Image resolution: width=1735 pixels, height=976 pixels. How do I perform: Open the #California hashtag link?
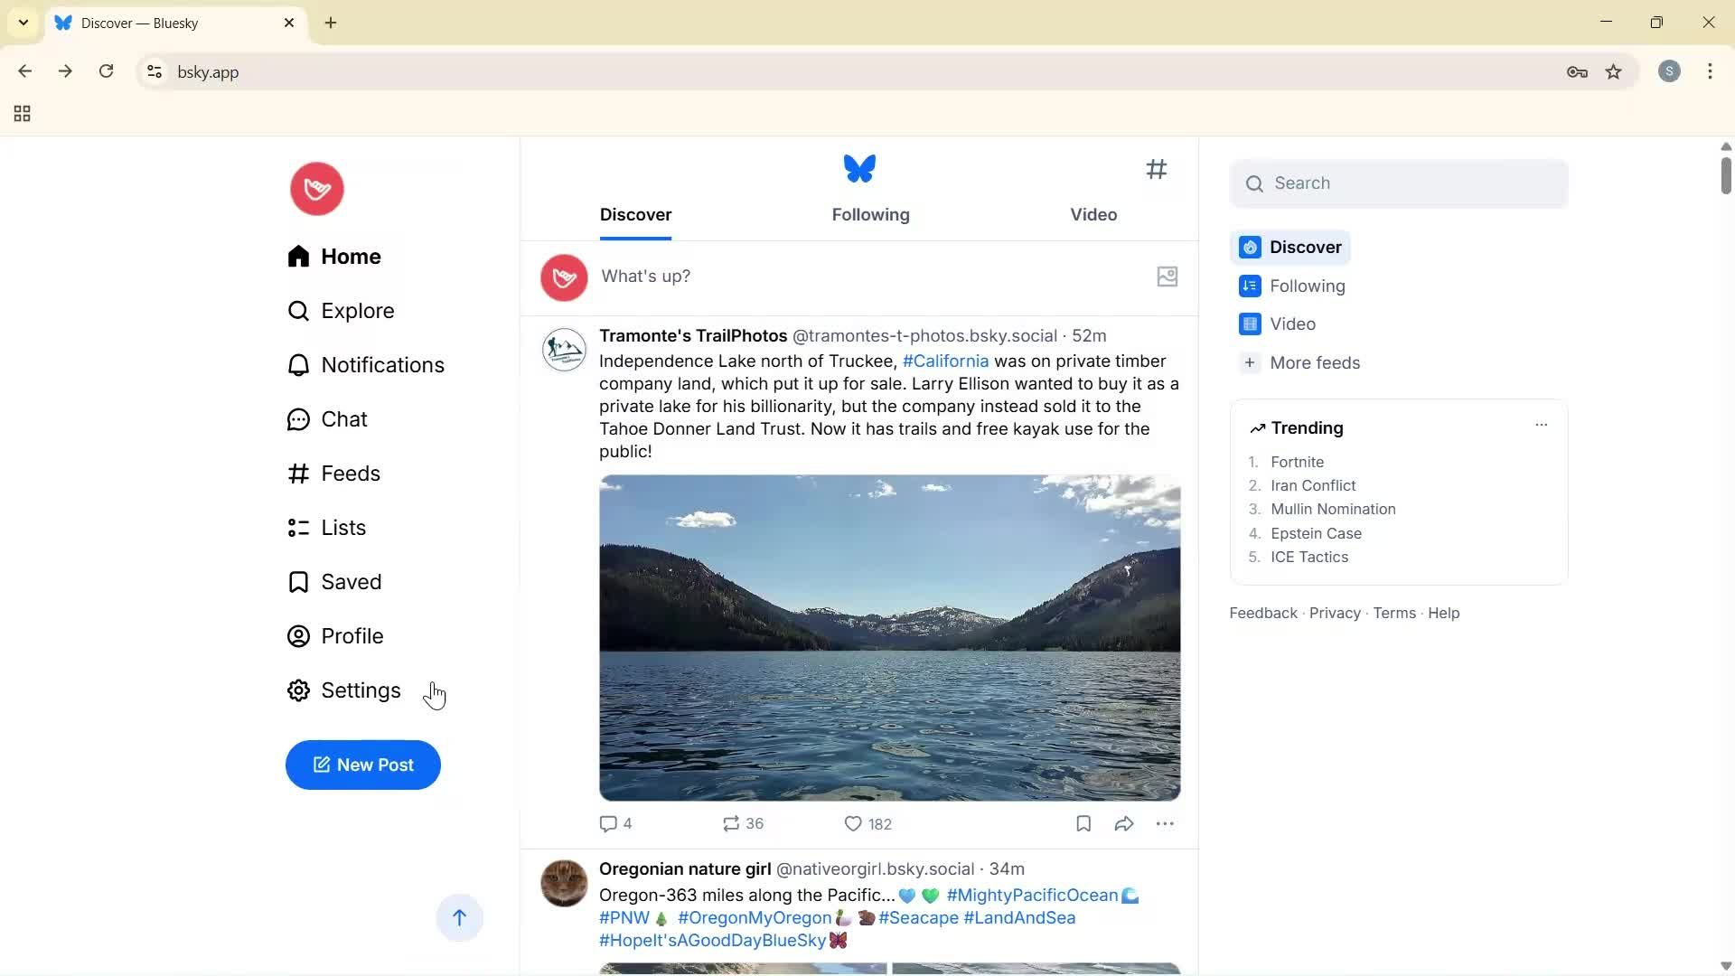pyautogui.click(x=945, y=361)
